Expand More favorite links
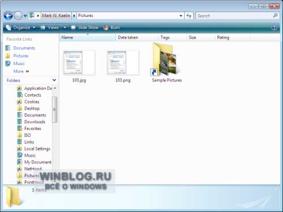Screen dimensions: 283x212 (21, 71)
